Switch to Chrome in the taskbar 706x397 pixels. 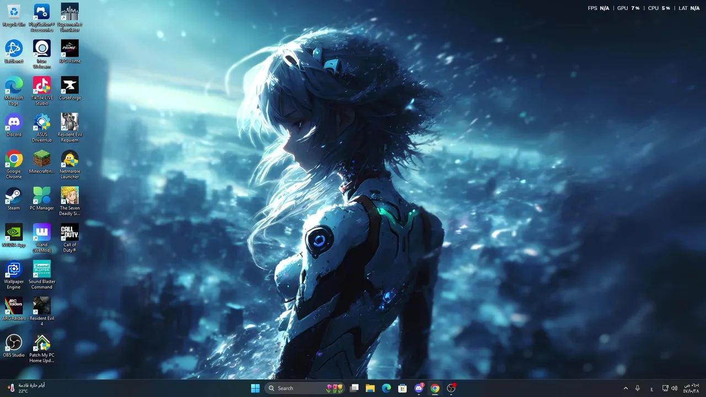pos(435,388)
